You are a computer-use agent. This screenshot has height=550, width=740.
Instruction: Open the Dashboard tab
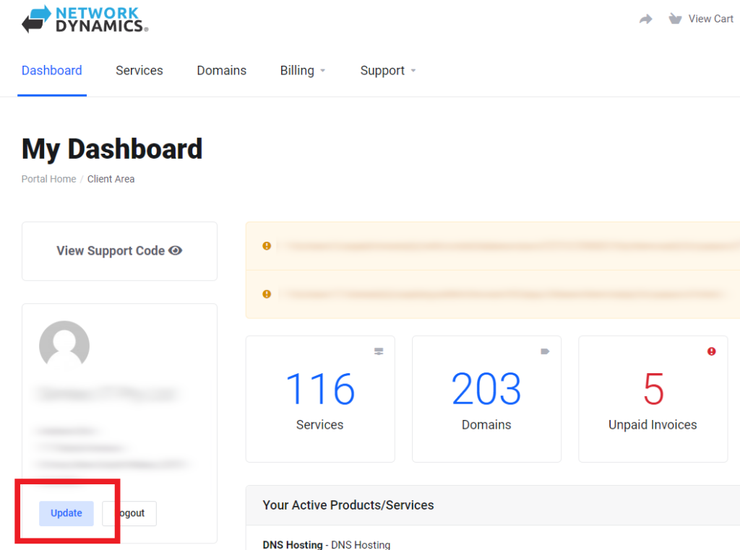coord(52,71)
